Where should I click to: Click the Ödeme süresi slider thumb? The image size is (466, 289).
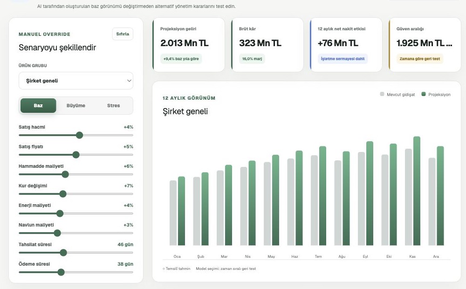(x=61, y=272)
